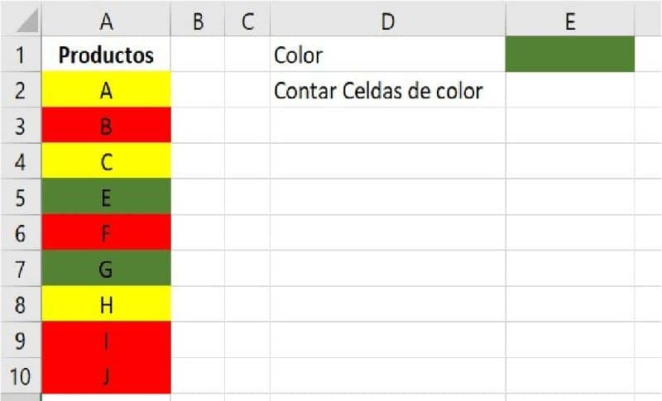Select column C header
The image size is (662, 401).
pos(247,21)
